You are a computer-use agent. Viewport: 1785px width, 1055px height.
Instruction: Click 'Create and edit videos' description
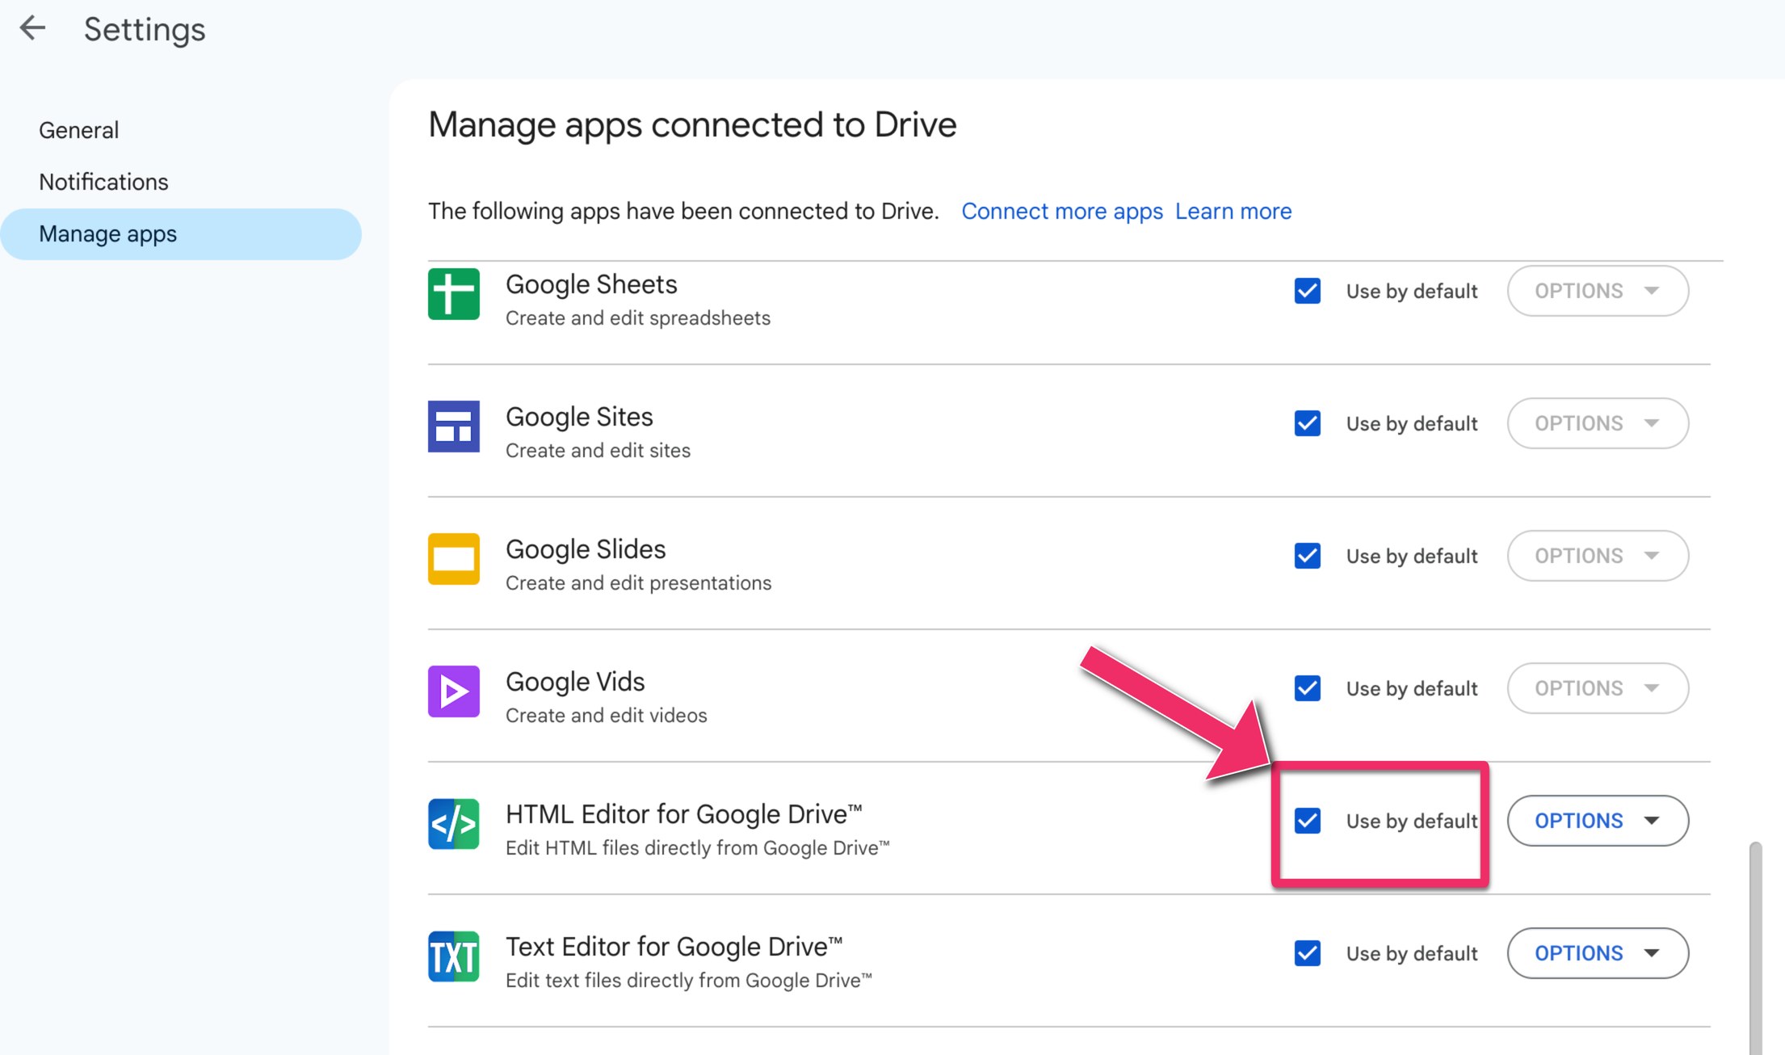pyautogui.click(x=606, y=716)
